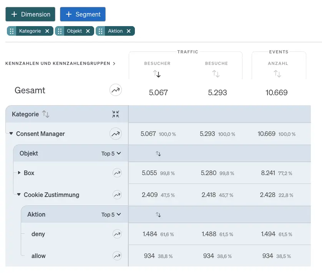Expand the Box tree row
Image resolution: width=322 pixels, height=273 pixels.
coord(19,173)
